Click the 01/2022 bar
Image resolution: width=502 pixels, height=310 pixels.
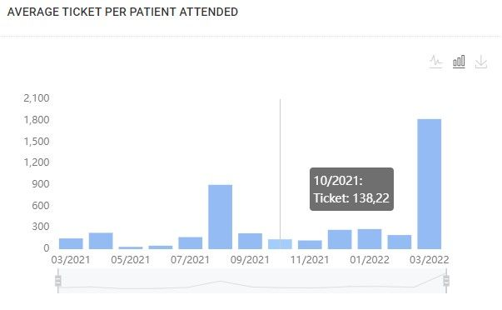click(x=370, y=239)
